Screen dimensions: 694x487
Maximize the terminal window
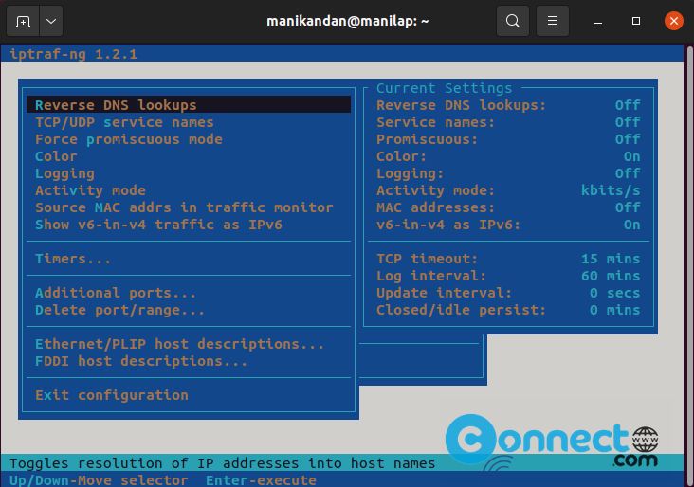[x=636, y=21]
